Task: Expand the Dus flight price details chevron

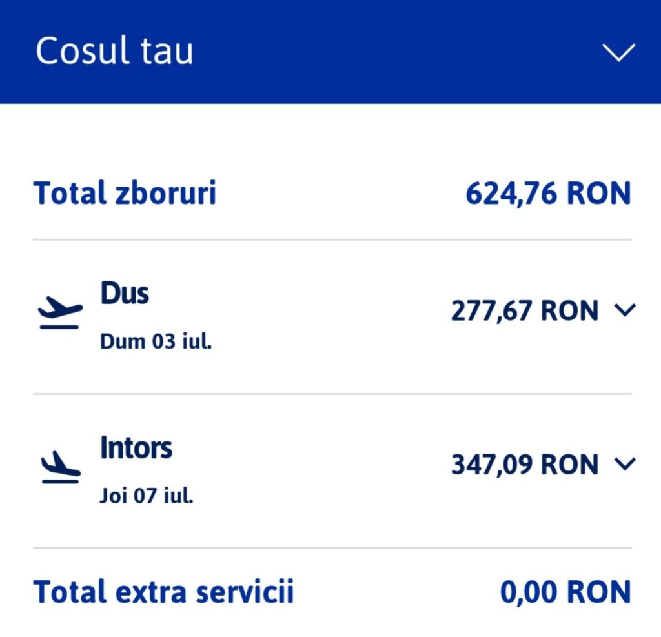Action: click(625, 310)
